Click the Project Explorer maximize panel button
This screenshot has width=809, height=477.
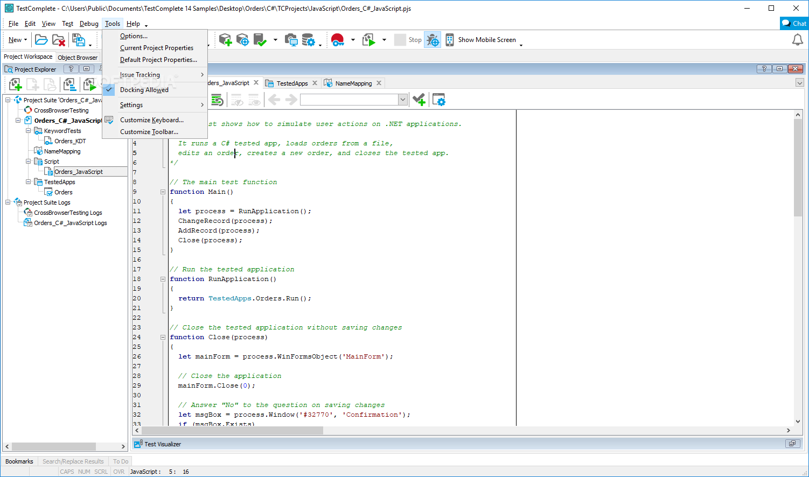click(87, 69)
